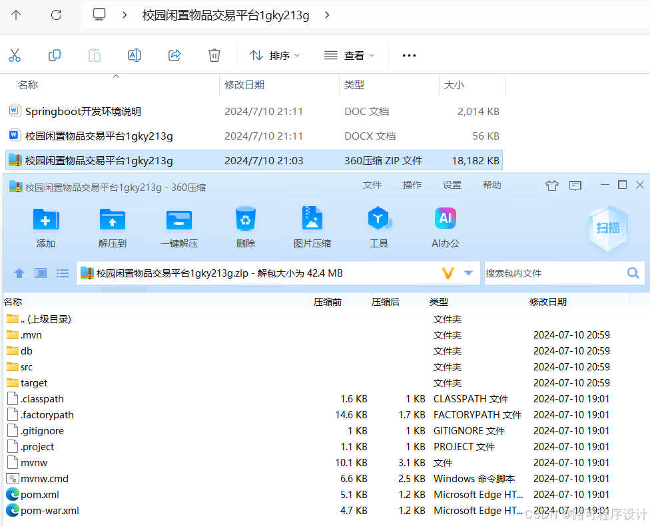Click the magnifier search icon
The image size is (650, 526).
633,273
